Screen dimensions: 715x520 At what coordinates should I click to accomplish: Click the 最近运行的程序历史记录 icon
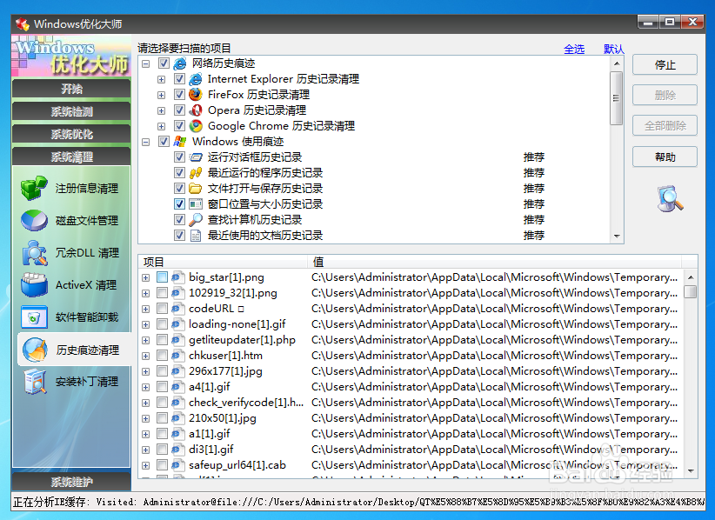click(196, 173)
